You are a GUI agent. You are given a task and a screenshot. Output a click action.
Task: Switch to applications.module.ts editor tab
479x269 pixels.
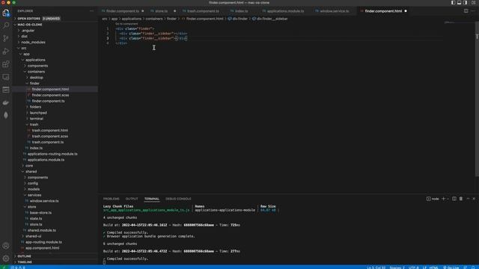coord(285,11)
